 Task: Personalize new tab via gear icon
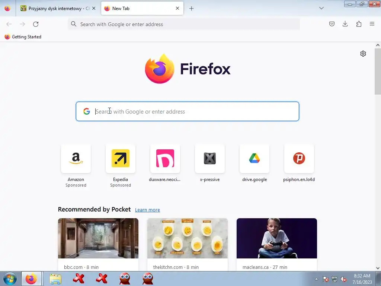coord(363,54)
